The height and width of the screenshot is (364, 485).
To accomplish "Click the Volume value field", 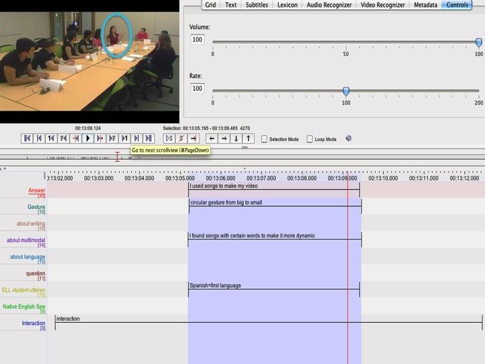I will (x=197, y=40).
